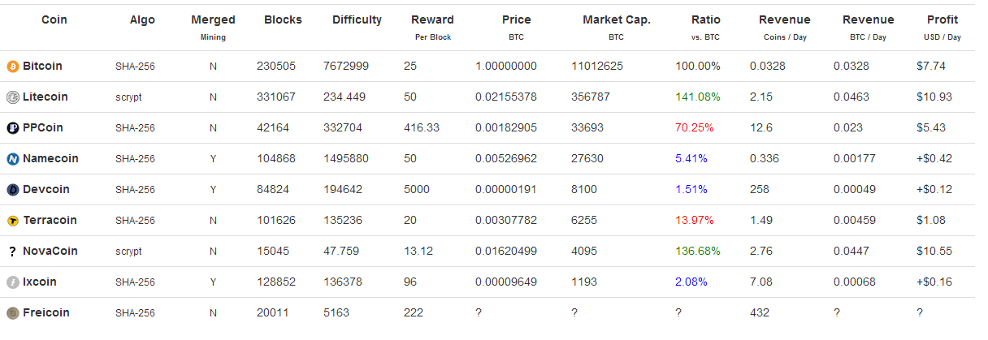Screen dimensions: 988x340
Task: Select the Reward Per Block header
Action: tap(432, 27)
